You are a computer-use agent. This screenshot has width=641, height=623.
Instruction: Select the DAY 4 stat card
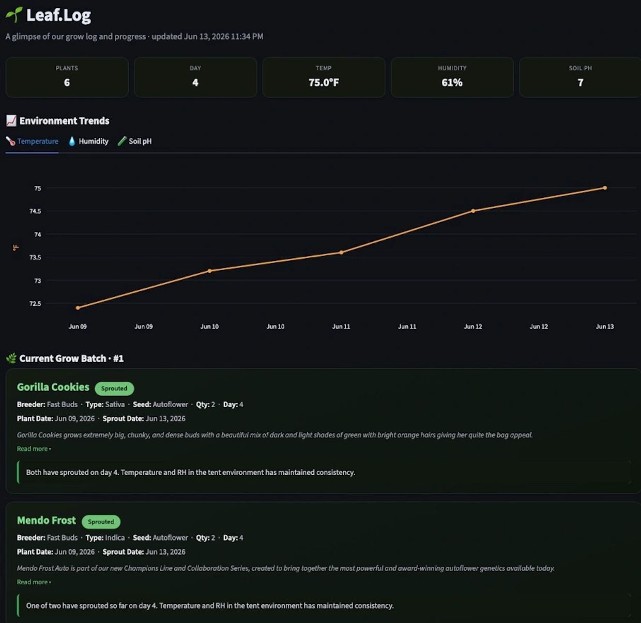click(x=195, y=77)
